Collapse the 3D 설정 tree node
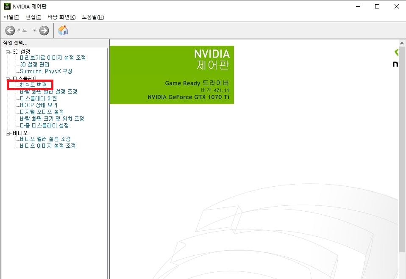Image resolution: width=406 pixels, height=279 pixels. tap(8, 52)
